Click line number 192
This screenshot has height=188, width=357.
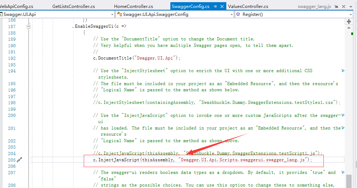pos(12,58)
